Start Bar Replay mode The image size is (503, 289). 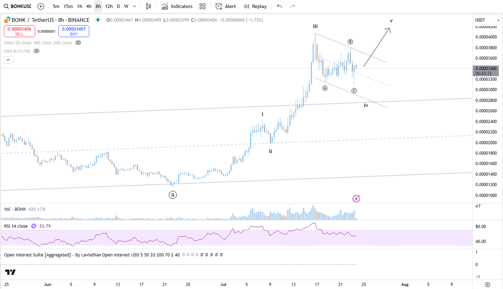[x=255, y=6]
